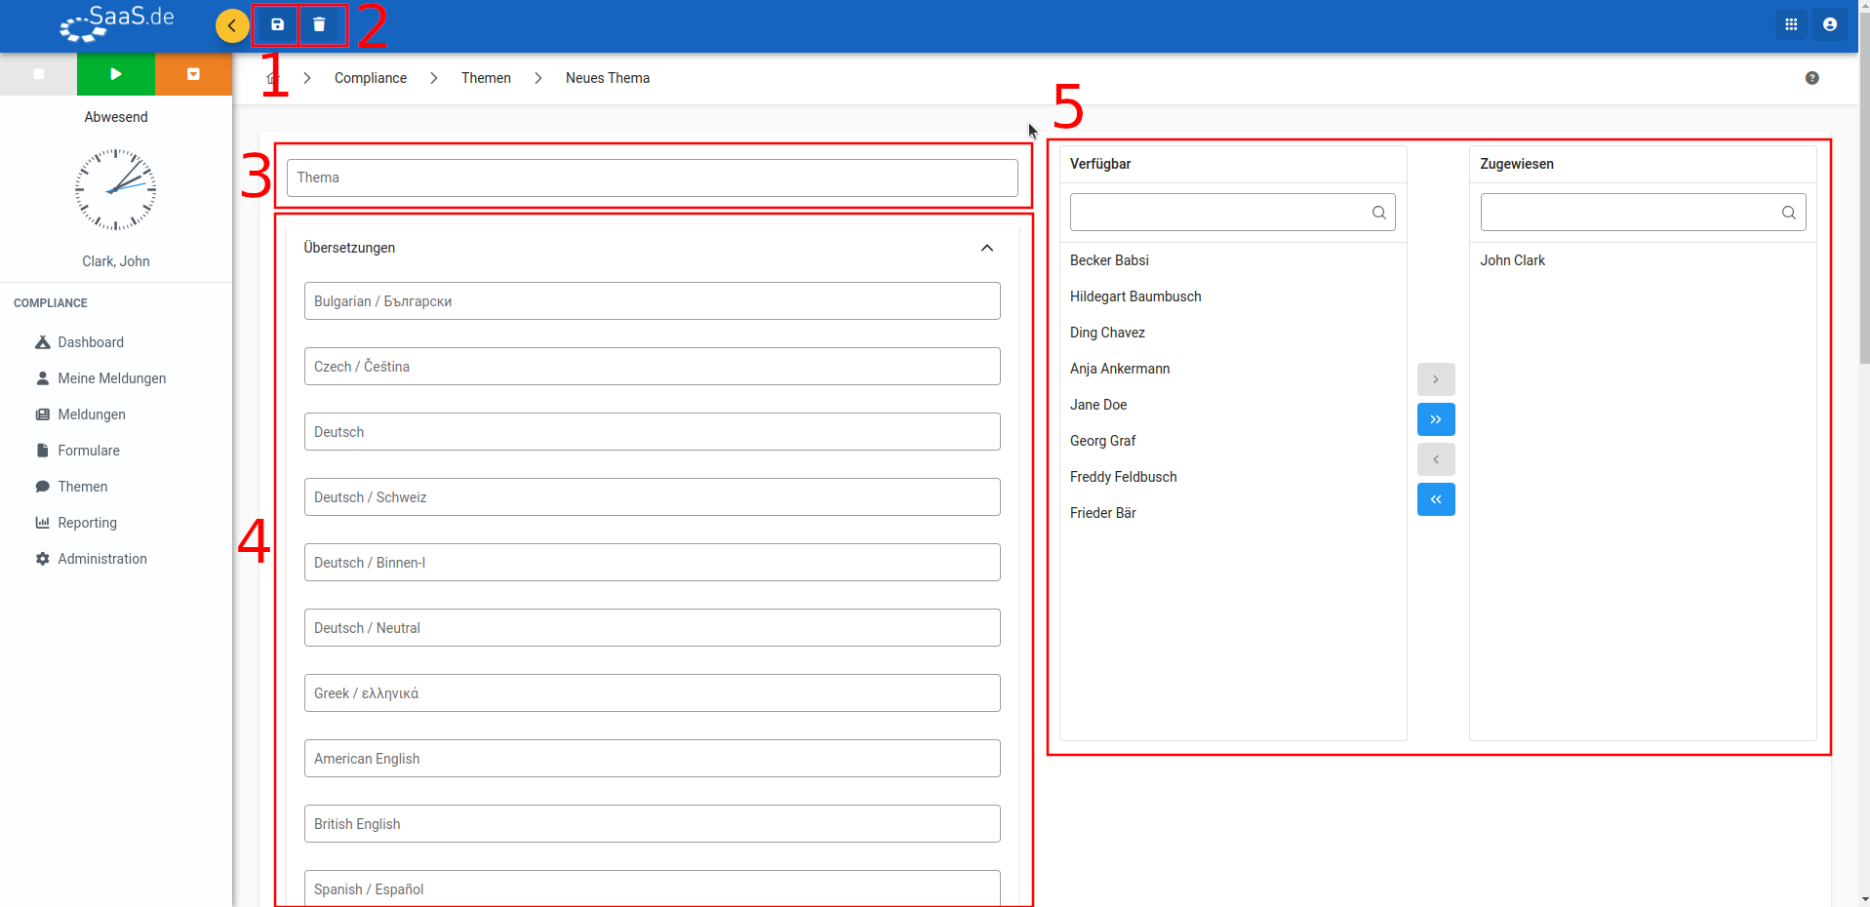
Task: Focus the plain Deutsch translation field
Action: pos(653,432)
